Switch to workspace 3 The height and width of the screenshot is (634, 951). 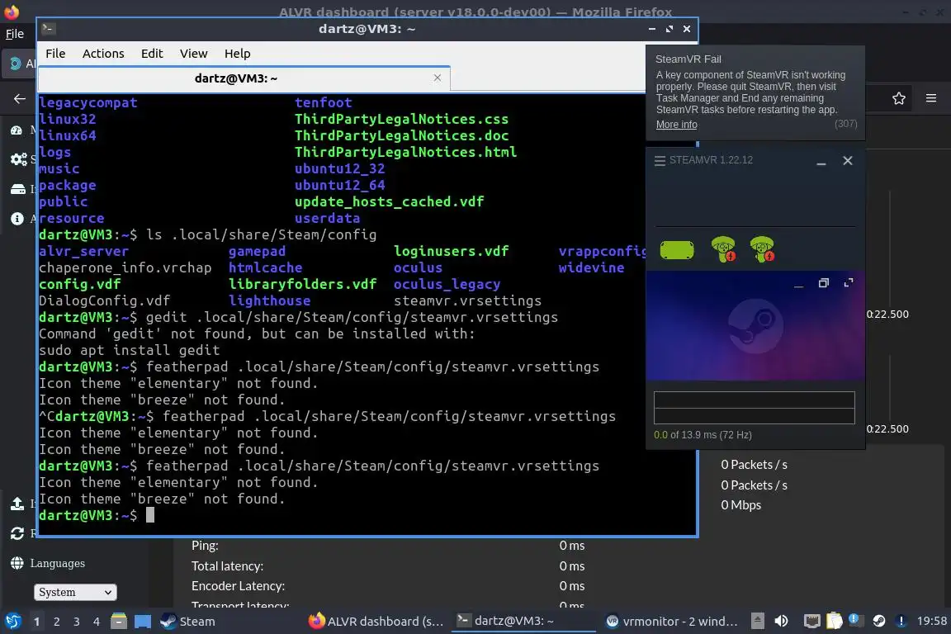[x=77, y=622]
